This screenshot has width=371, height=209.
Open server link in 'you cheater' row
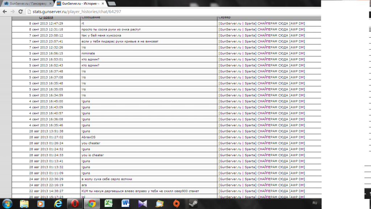(262, 143)
